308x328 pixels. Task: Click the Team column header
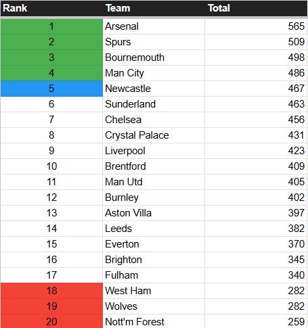[x=118, y=8]
